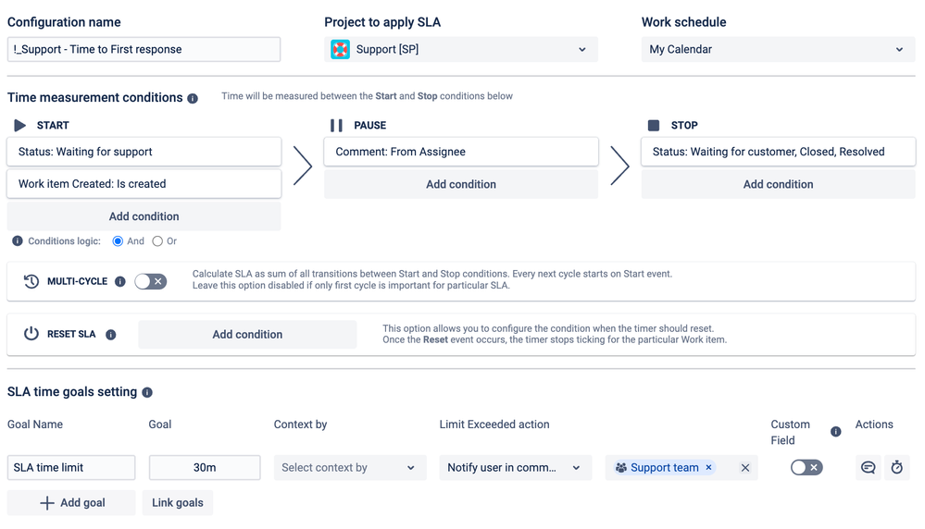Enable the MULTI-CYCLE toggle
Image resolution: width=925 pixels, height=529 pixels.
tap(151, 282)
